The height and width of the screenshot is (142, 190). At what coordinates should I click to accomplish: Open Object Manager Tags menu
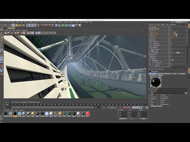(x=167, y=25)
